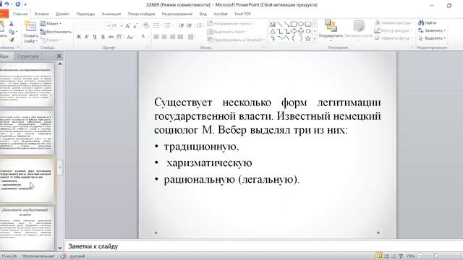Switch to normal view in status bar
Viewport: 463px width, 260px height.
click(x=379, y=256)
